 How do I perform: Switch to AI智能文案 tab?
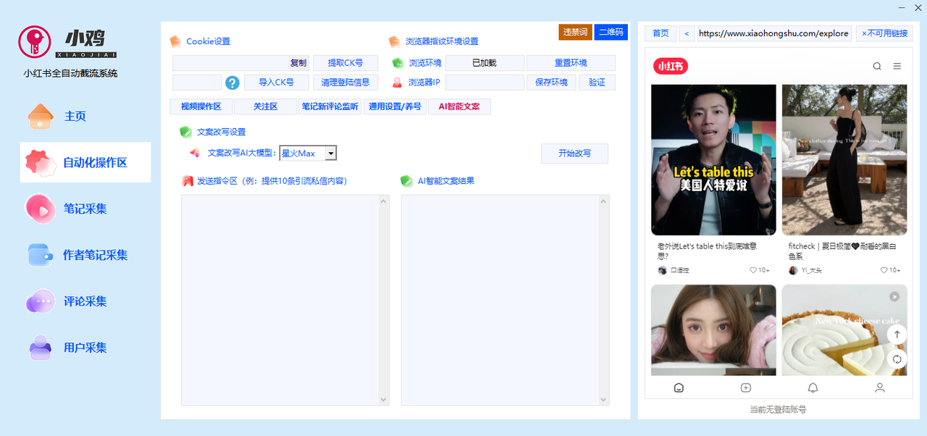coord(459,106)
